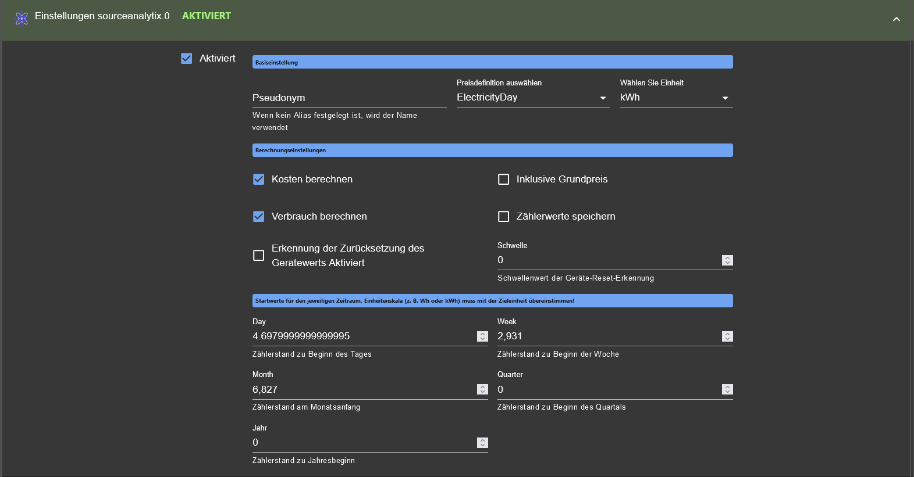Click the Month field stepper arrows

[482, 389]
